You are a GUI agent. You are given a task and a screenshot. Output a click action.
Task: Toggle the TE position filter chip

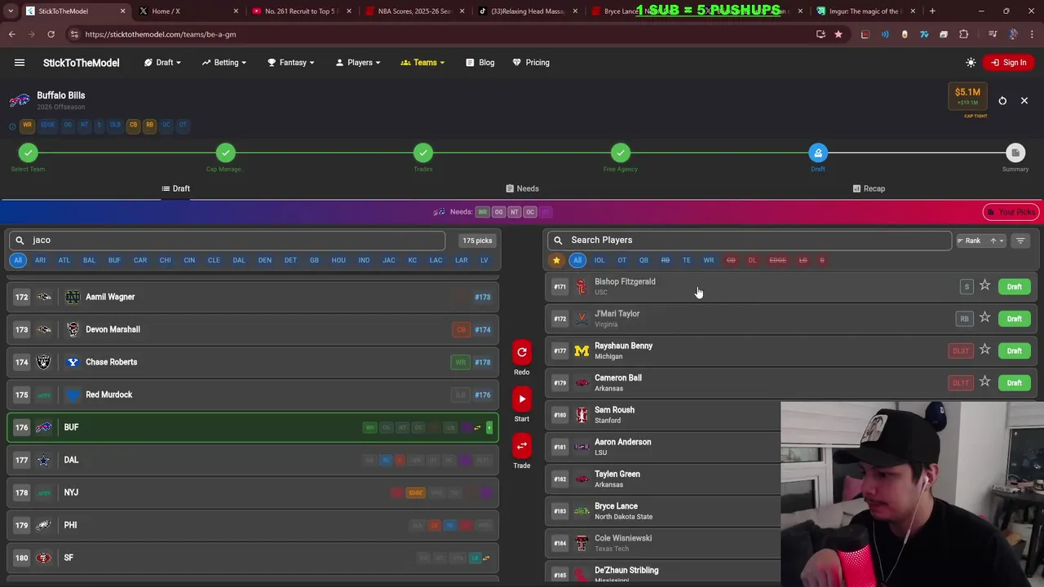coord(687,260)
